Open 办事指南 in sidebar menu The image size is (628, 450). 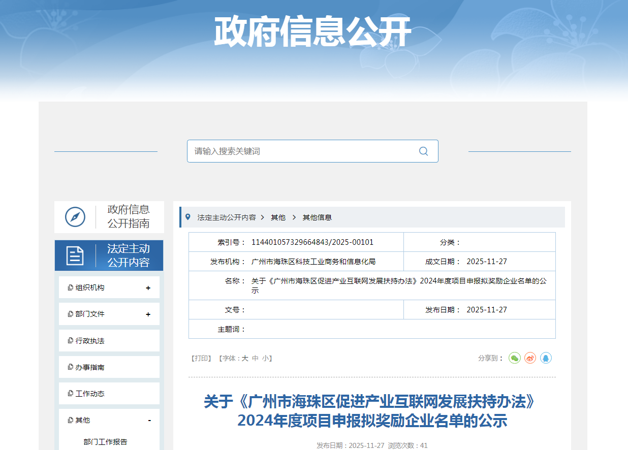click(90, 367)
